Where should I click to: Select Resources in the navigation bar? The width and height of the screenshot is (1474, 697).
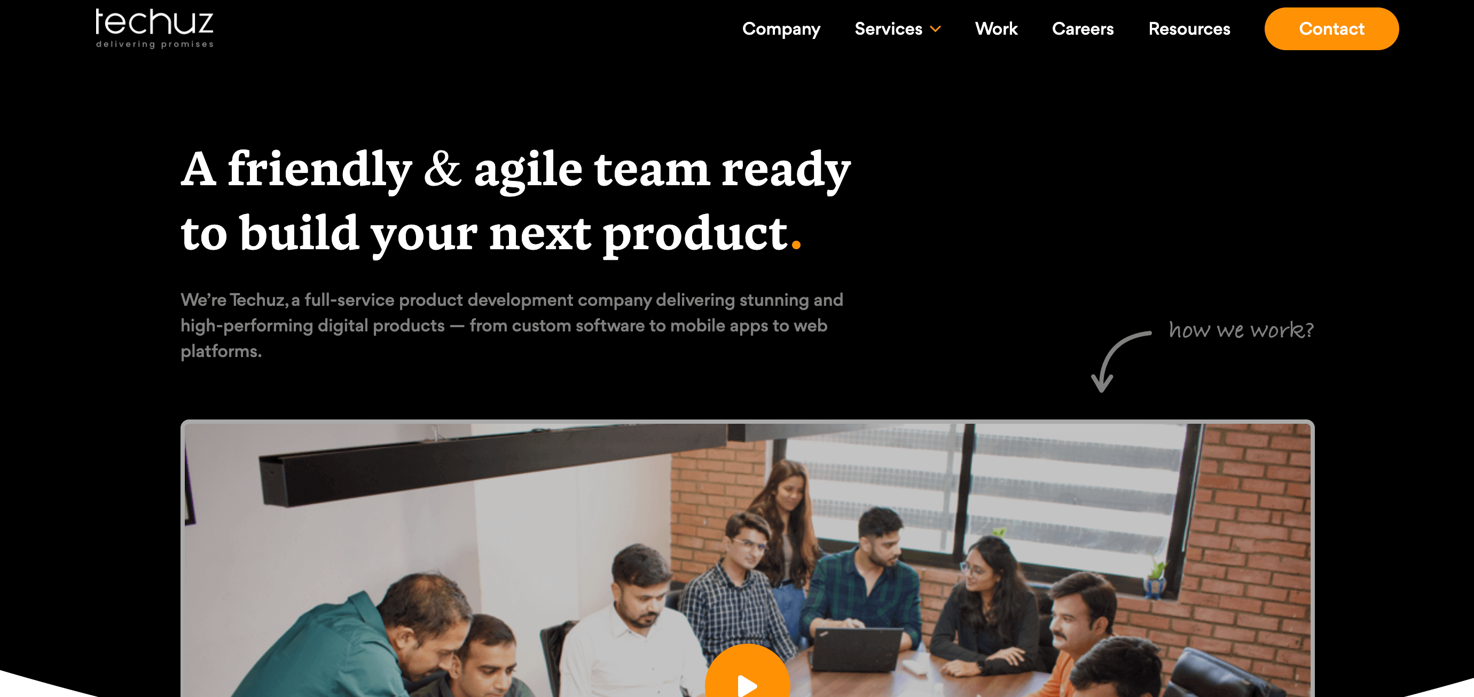click(x=1189, y=29)
